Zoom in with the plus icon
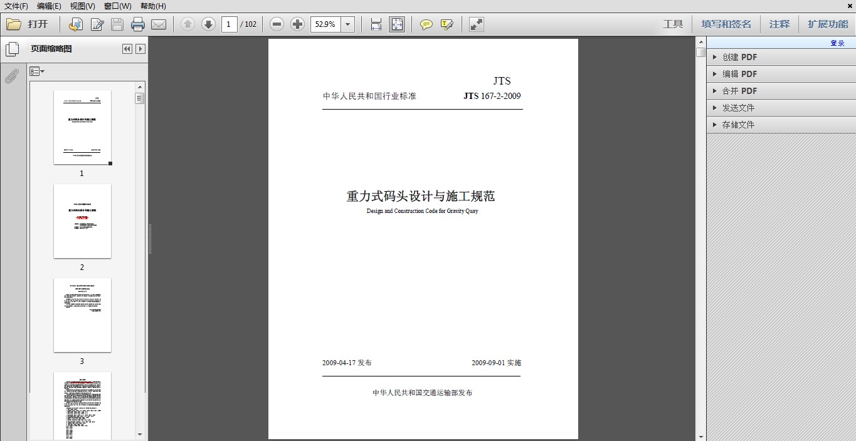 tap(297, 24)
